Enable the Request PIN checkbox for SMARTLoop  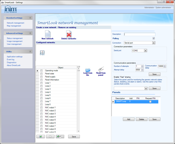(x=150, y=102)
